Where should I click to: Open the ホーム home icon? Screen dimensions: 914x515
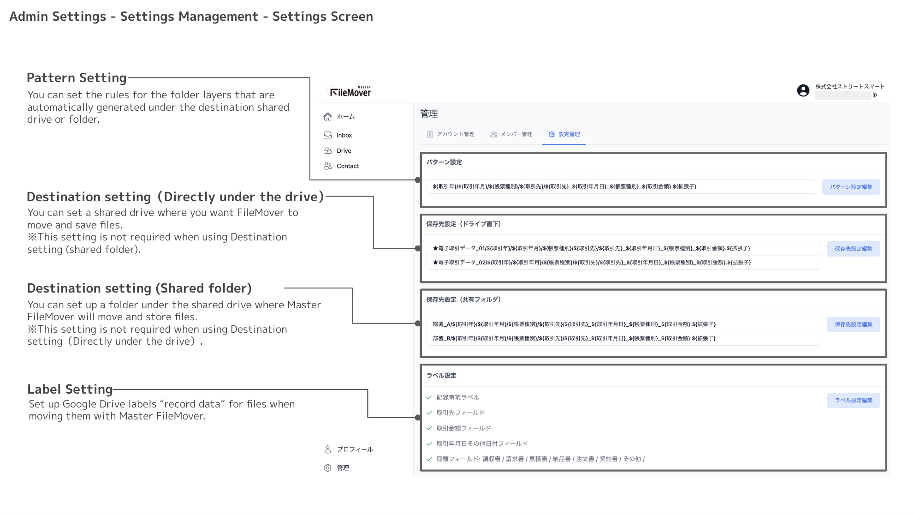[x=328, y=117]
